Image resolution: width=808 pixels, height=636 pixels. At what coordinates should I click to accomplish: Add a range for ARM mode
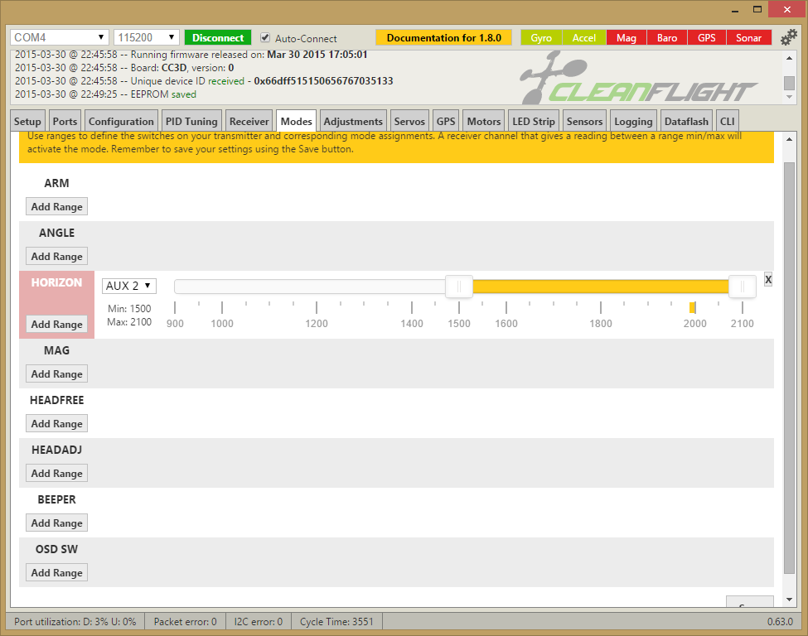pyautogui.click(x=56, y=206)
